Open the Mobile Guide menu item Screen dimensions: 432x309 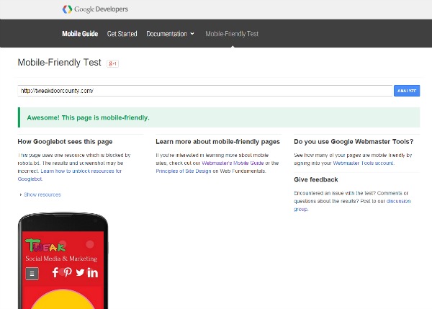pos(80,34)
